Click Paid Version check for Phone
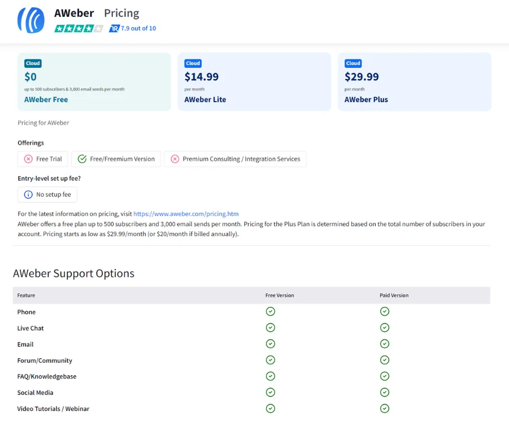This screenshot has height=434, width=509. pos(385,311)
